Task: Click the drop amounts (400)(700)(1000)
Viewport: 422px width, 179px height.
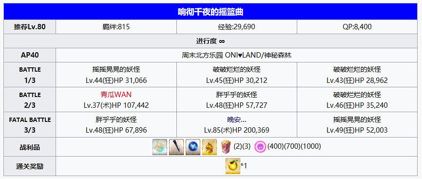Action: [x=294, y=147]
